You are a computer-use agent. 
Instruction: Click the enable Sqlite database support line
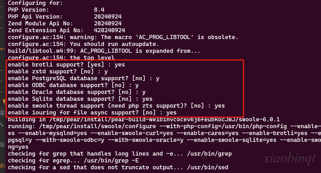pos(80,99)
